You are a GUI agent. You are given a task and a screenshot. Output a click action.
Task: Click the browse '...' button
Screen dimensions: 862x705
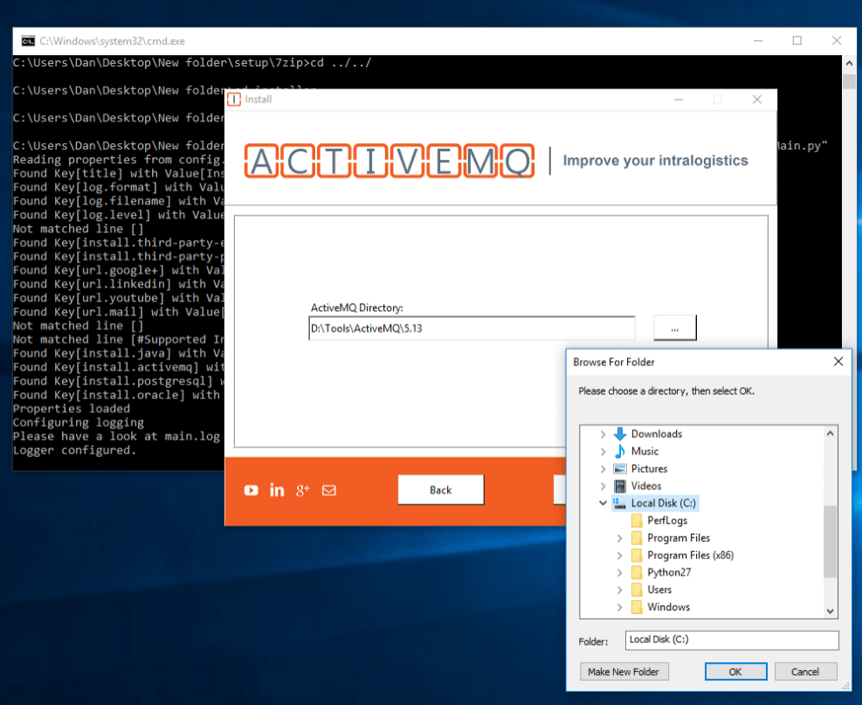tap(674, 328)
